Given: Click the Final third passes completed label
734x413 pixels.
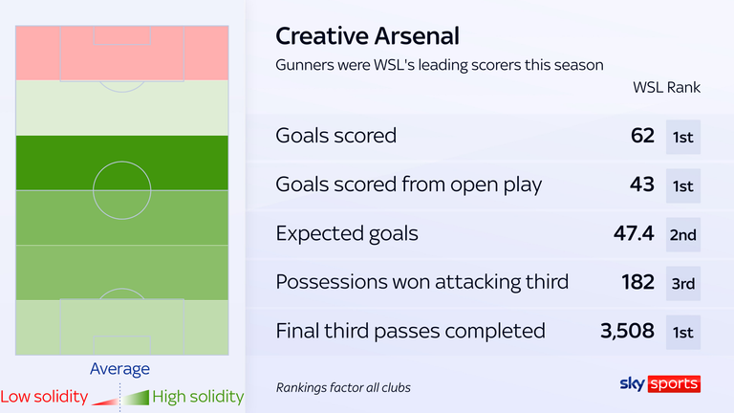Looking at the screenshot, I should point(411,331).
